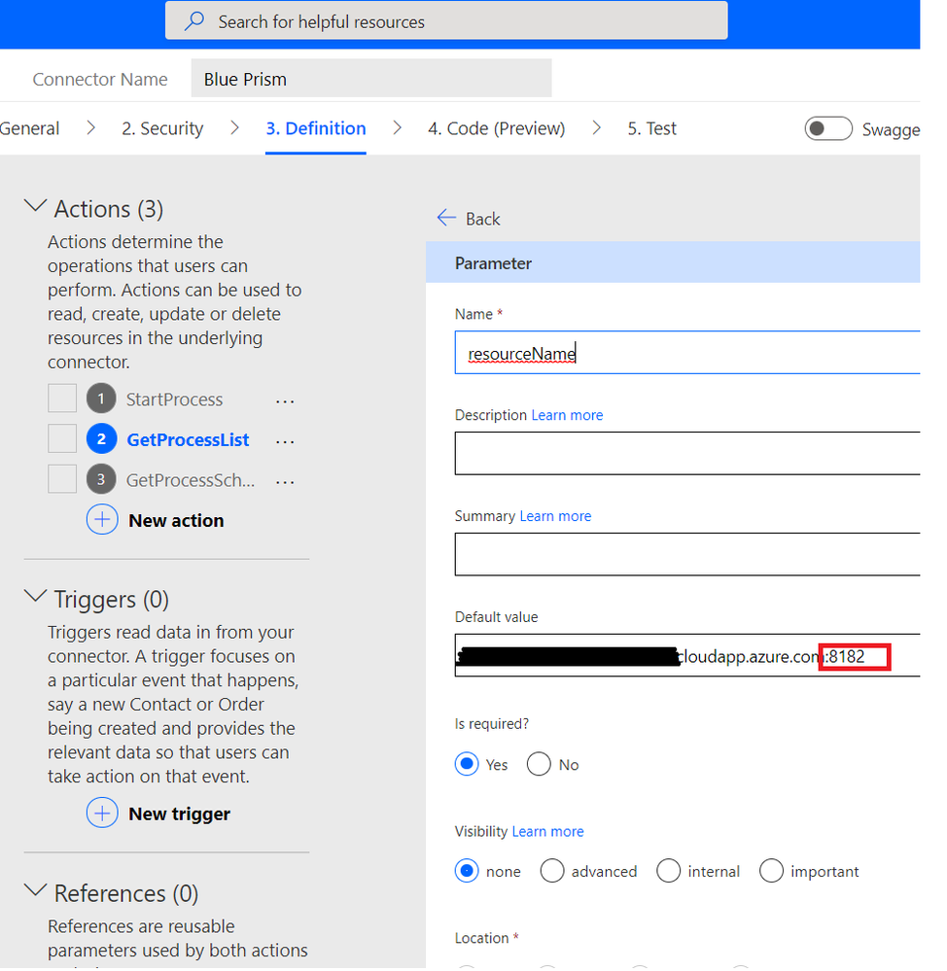
Task: Set visibility to internal
Action: (x=668, y=871)
